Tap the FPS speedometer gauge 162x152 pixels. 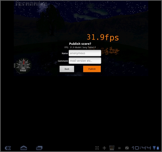tap(23, 66)
